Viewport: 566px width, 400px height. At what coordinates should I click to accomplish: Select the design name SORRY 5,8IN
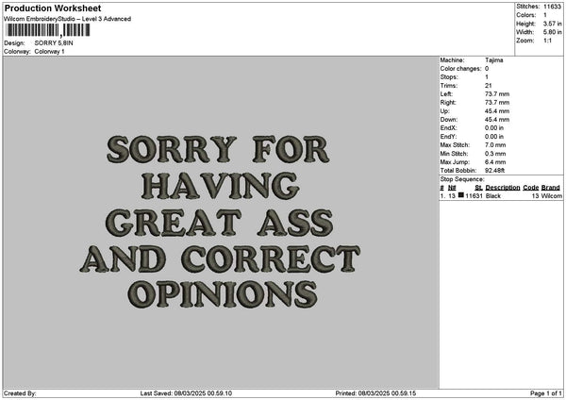[x=54, y=43]
